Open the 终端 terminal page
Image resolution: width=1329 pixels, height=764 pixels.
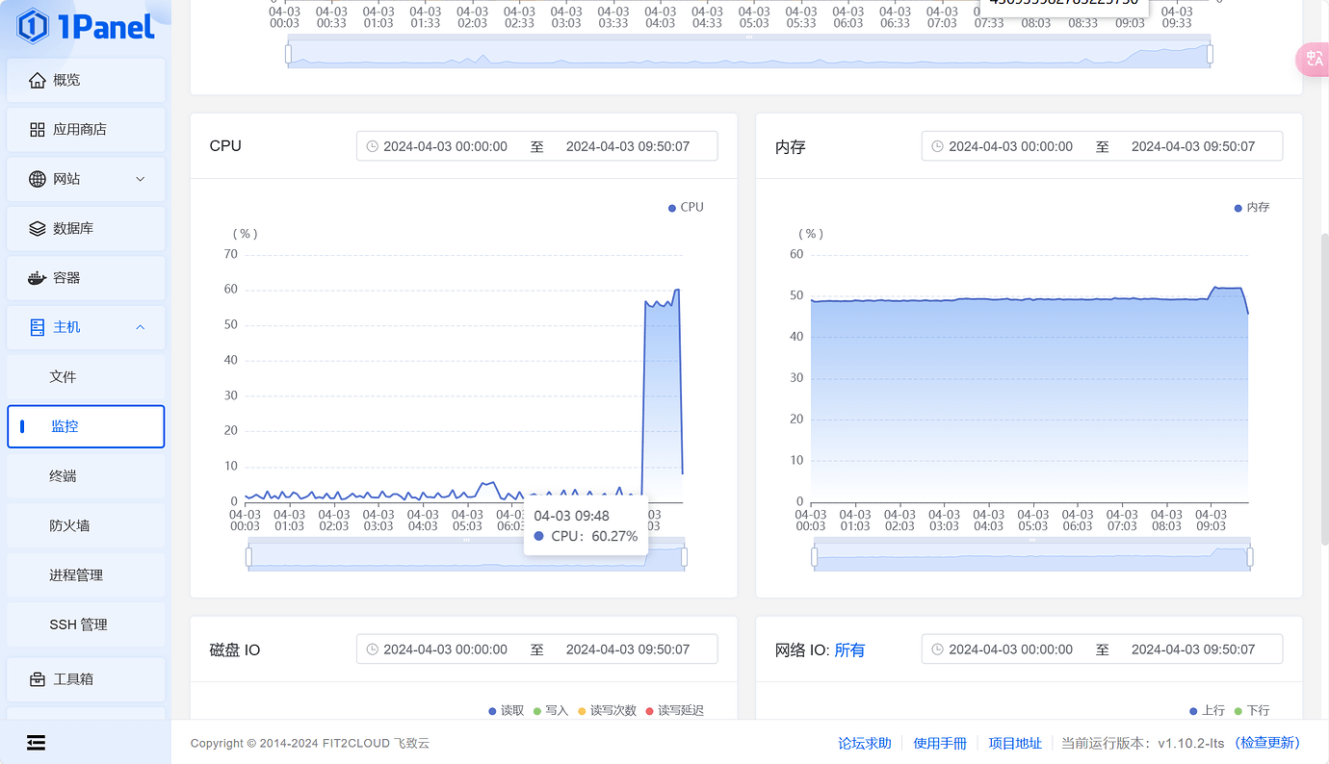coord(85,475)
